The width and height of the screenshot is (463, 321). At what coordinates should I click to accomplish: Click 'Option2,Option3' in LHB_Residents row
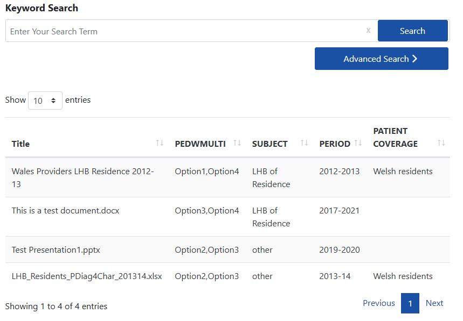pos(206,276)
